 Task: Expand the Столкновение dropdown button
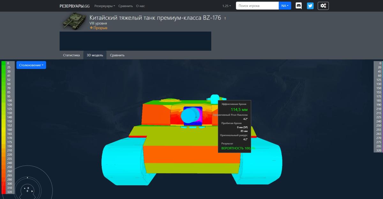pyautogui.click(x=31, y=65)
